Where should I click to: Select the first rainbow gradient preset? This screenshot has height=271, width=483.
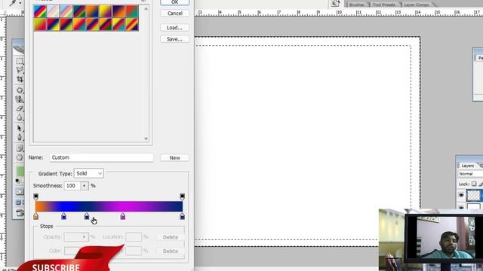tap(40, 12)
